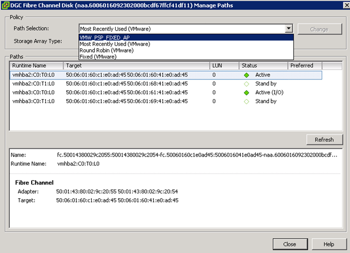
Task: Select path row vmhba3:C0:T1:L0
Action: click(166, 101)
